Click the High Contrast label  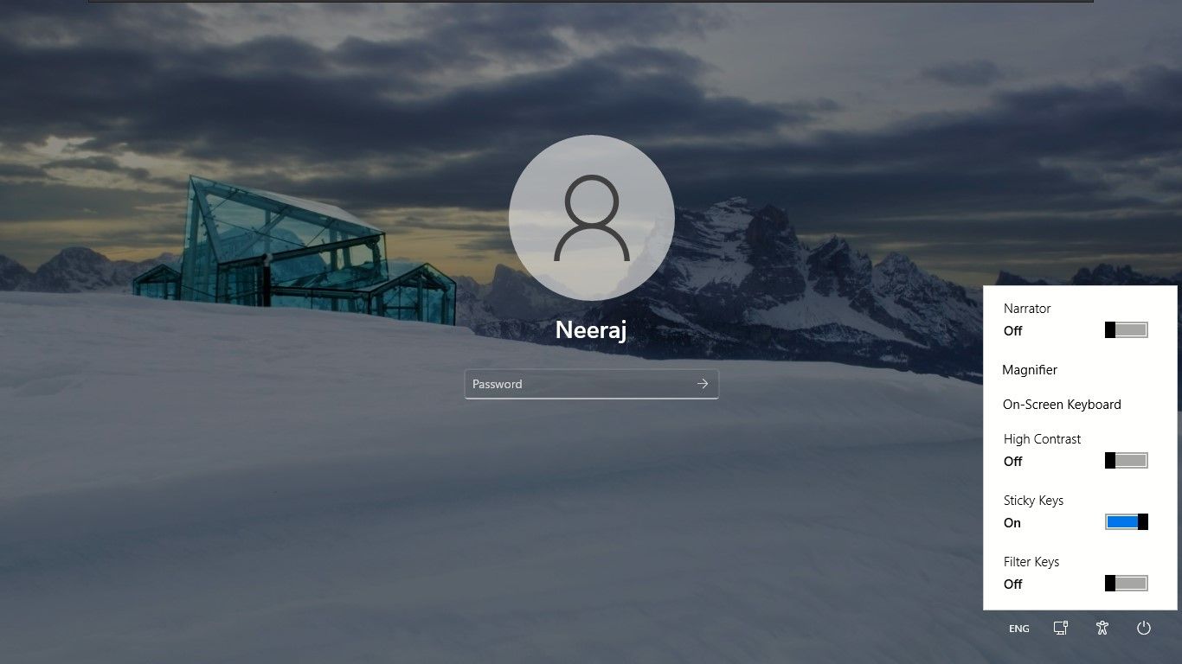pos(1042,439)
